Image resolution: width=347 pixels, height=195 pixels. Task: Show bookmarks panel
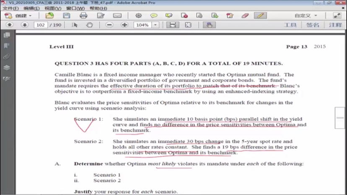pyautogui.click(x=7, y=46)
